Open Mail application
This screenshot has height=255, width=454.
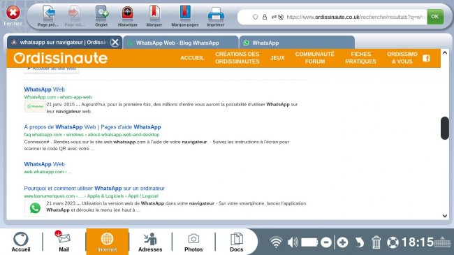(64, 242)
